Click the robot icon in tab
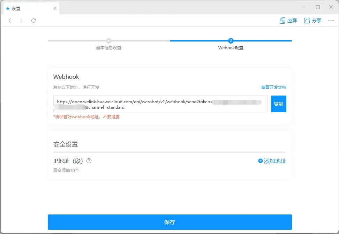The height and width of the screenshot is (234, 339). pos(8,8)
